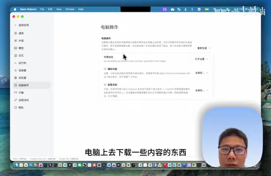Viewport: 271px width, 176px height.
Task: Click the 辅助功能 accessibility row icon
Action: [x=105, y=69]
